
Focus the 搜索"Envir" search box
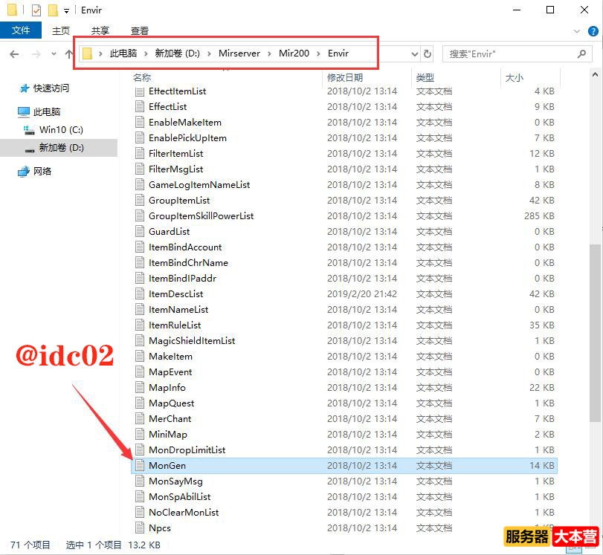pyautogui.click(x=517, y=53)
